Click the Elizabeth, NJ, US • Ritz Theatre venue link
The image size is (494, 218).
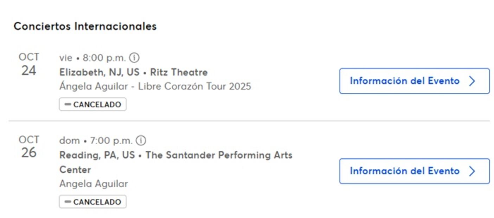click(x=134, y=72)
